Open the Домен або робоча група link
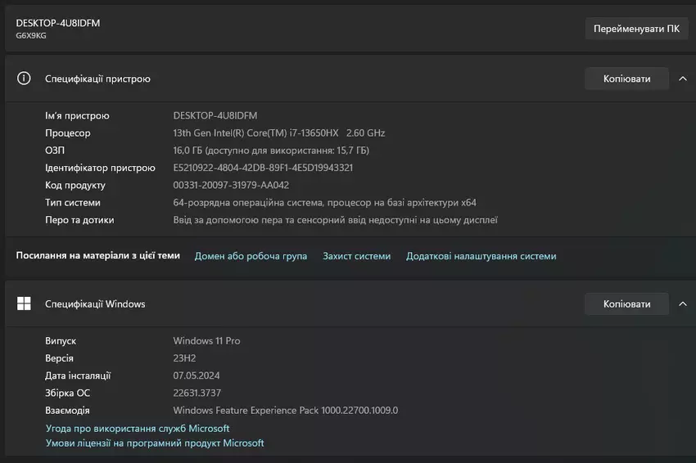696x463 pixels. point(251,256)
